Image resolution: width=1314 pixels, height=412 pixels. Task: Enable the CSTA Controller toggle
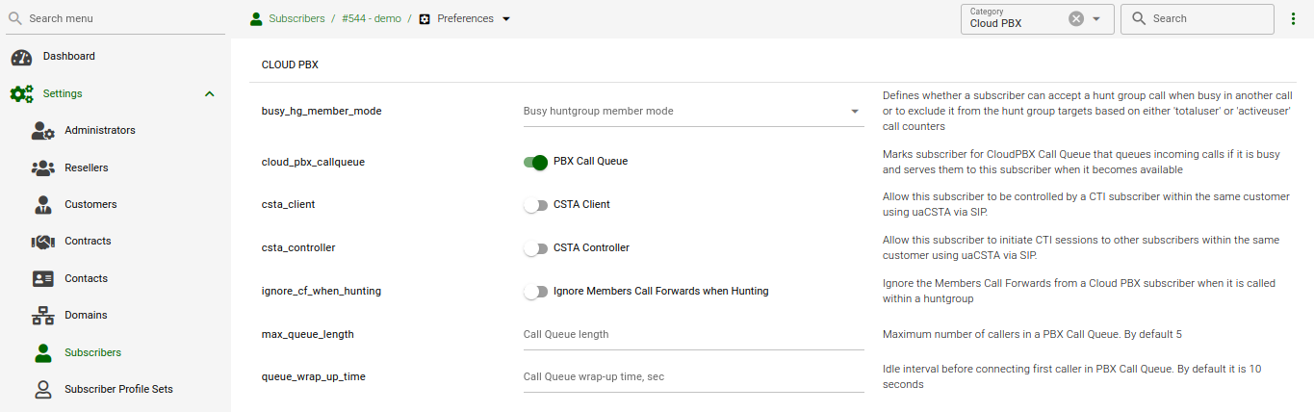coord(535,248)
